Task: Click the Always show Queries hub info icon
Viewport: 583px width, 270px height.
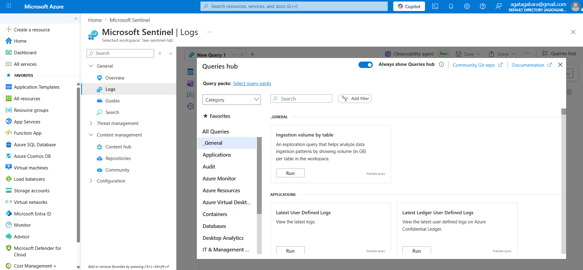Action: [x=441, y=64]
